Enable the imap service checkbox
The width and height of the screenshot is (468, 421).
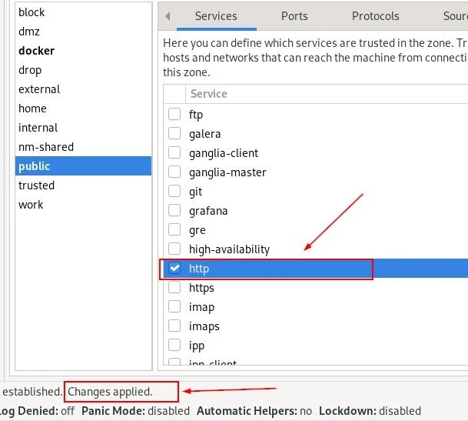[x=174, y=307]
